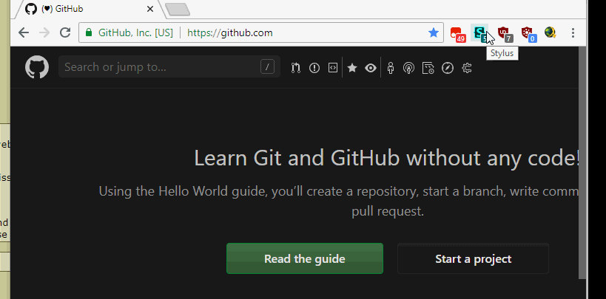The height and width of the screenshot is (299, 606).
Task: Open pull requests icon in GitHub header
Action: click(x=296, y=68)
